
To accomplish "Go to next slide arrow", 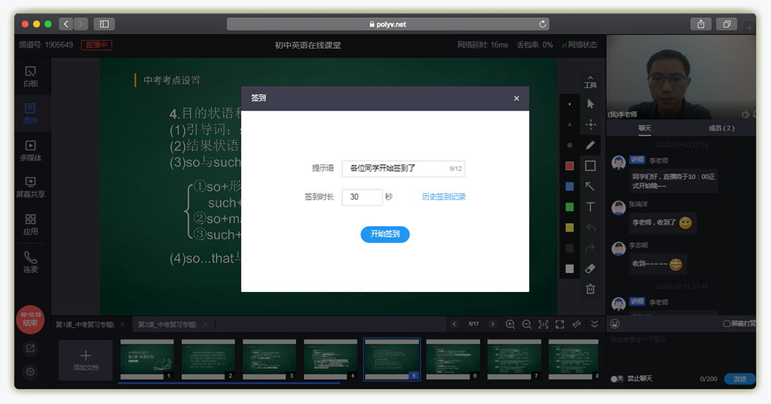I will tap(492, 324).
